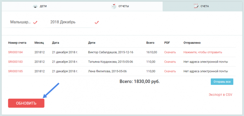
Task: Click Нет адреса электронной почты in SRI000183 row
Action: (206, 62)
